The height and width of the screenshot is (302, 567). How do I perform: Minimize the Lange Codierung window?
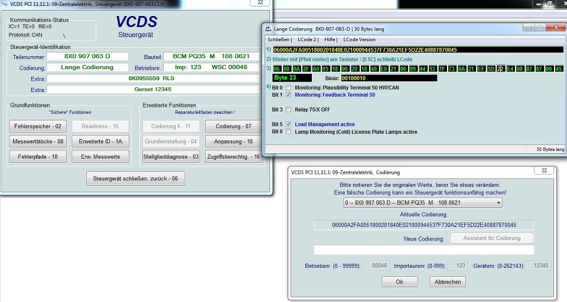pyautogui.click(x=529, y=27)
